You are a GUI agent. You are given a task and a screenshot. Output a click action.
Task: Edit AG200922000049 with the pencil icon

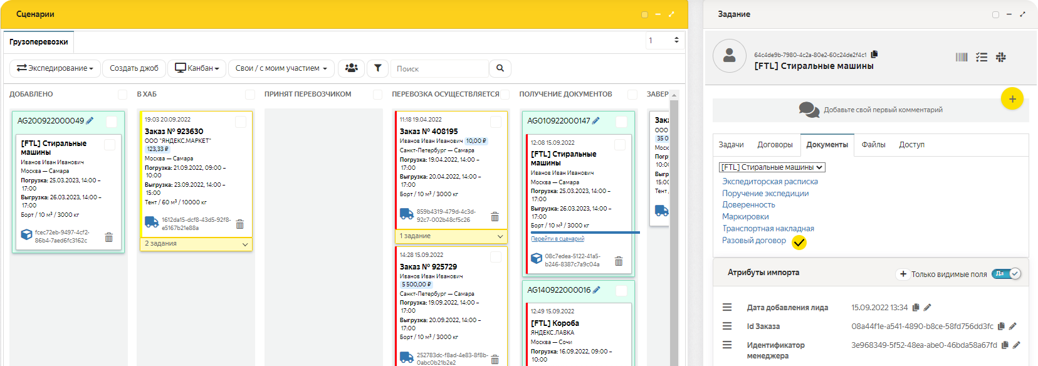tap(90, 120)
